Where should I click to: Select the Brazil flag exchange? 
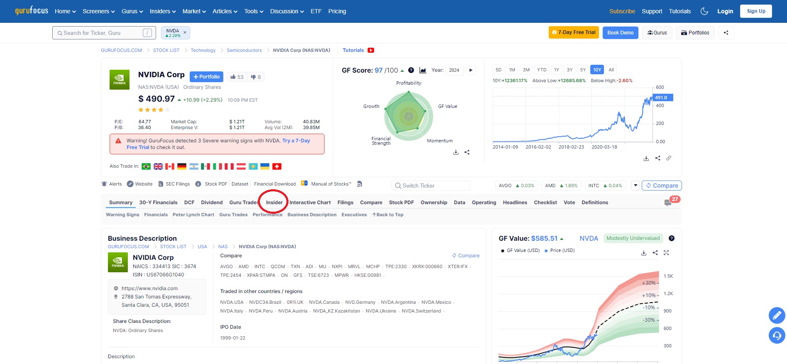pos(146,166)
